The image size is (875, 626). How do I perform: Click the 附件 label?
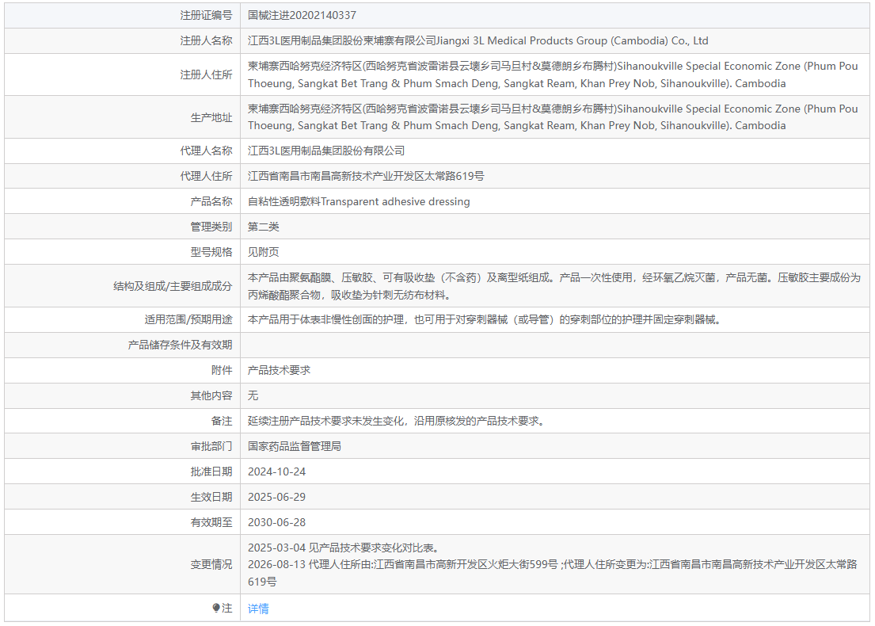point(222,370)
